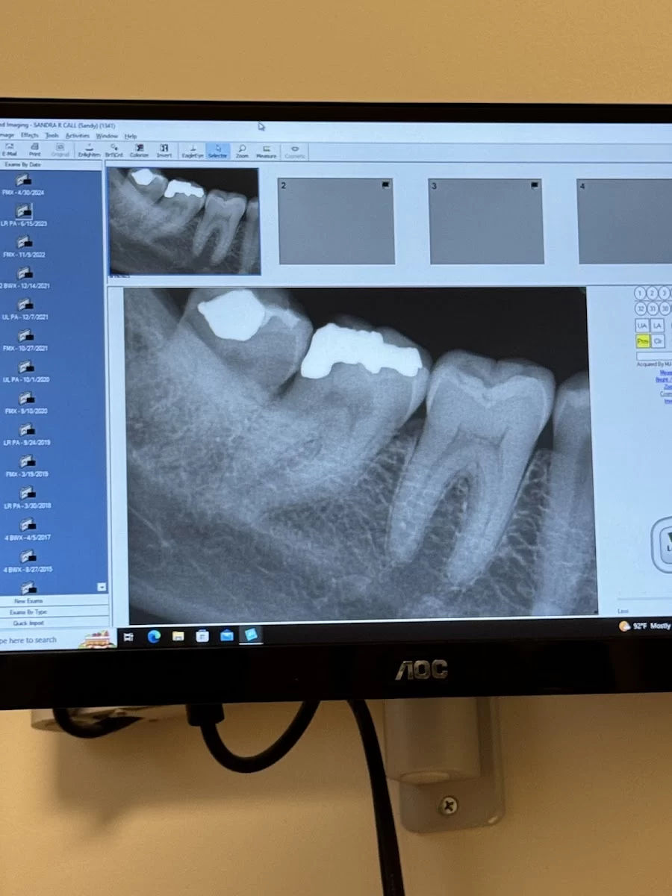
Task: Select empty image slot 3
Action: pos(486,222)
